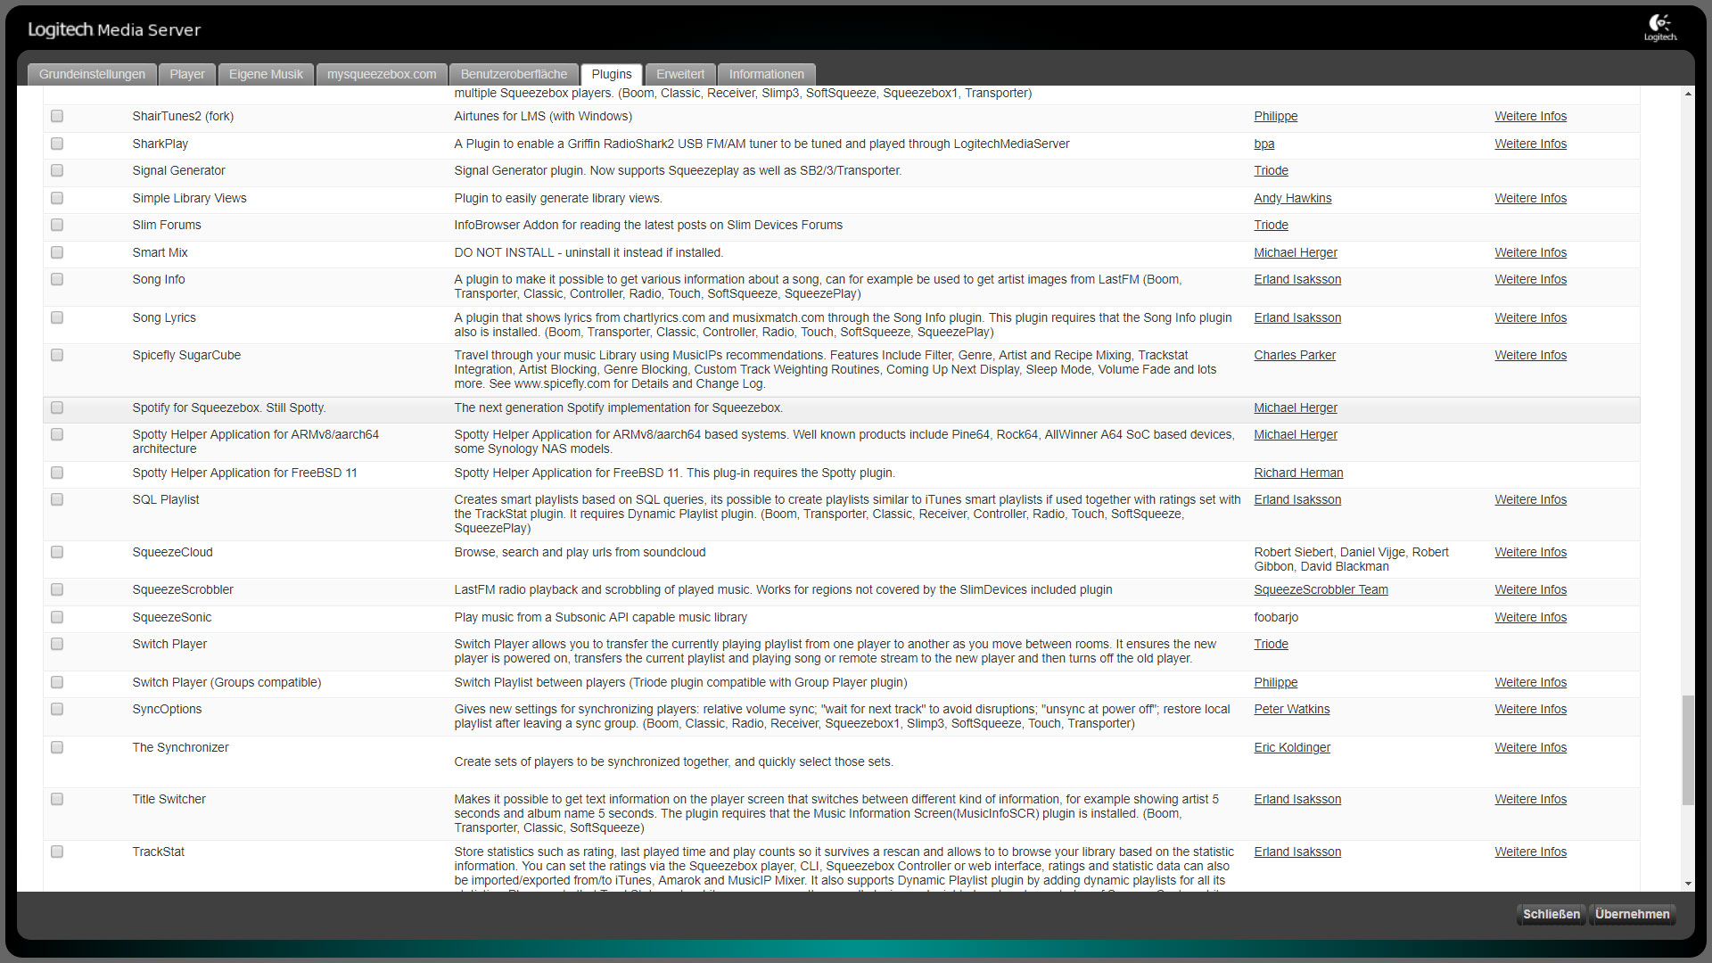Open the Erweitert tab
The width and height of the screenshot is (1712, 963).
pyautogui.click(x=680, y=74)
